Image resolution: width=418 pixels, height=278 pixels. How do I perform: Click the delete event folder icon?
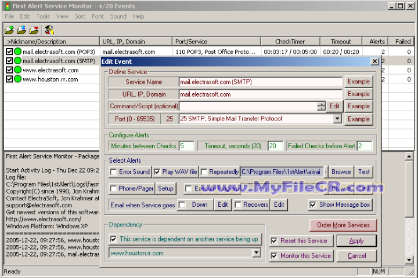click(34, 30)
